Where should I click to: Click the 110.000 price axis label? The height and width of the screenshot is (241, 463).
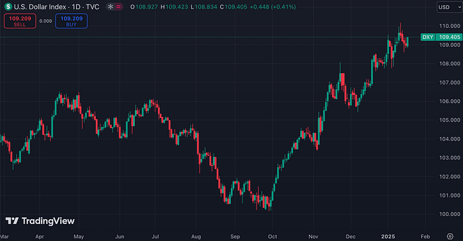pyautogui.click(x=449, y=26)
